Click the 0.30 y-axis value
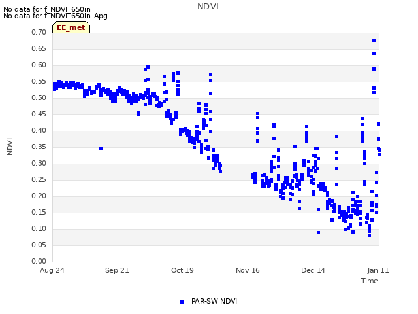The width and height of the screenshot is (418, 314). (x=39, y=163)
